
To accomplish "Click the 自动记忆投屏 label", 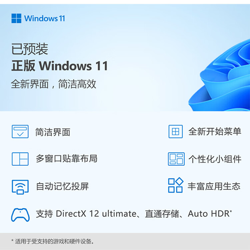I will pyautogui.click(x=62, y=186).
